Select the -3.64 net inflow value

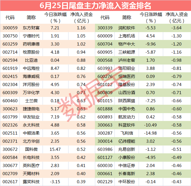pos(177,28)
